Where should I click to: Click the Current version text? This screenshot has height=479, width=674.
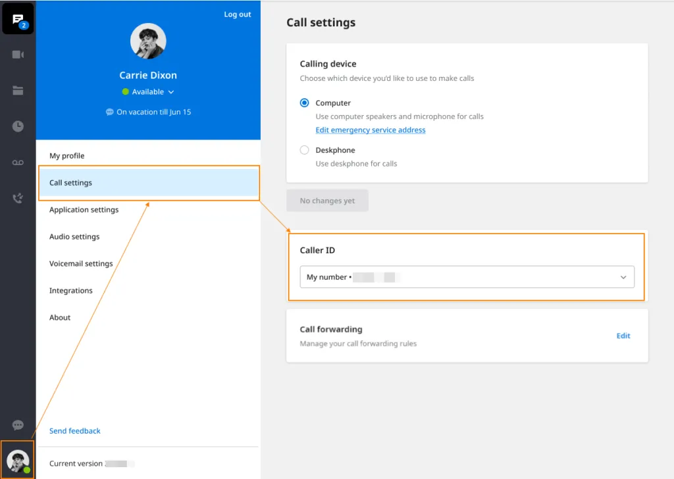click(x=76, y=463)
